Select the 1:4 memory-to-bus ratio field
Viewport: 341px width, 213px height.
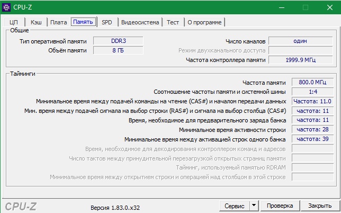pos(312,92)
